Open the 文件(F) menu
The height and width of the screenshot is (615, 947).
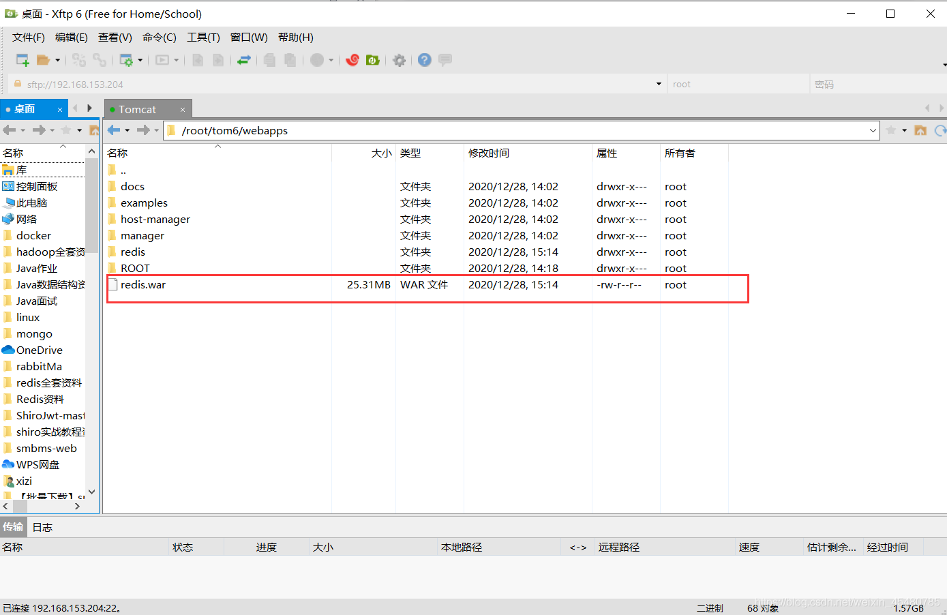pos(28,37)
